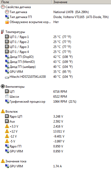The image size is (111, 171).
Task: Select the Значения тока group label
Action: pos(16,161)
